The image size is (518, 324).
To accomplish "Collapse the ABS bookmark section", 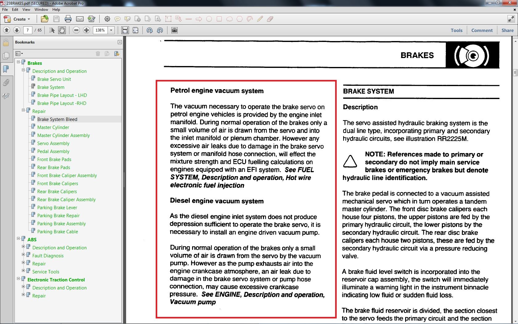I will (18, 239).
